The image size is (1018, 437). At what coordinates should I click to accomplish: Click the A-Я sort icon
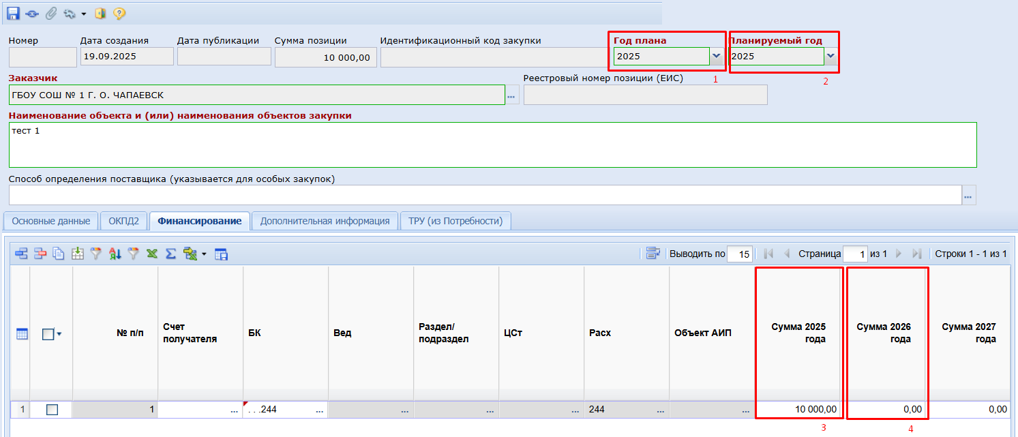click(115, 254)
